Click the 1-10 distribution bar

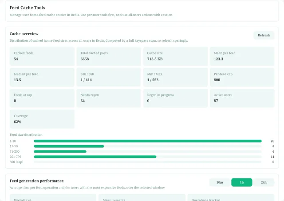148,141
